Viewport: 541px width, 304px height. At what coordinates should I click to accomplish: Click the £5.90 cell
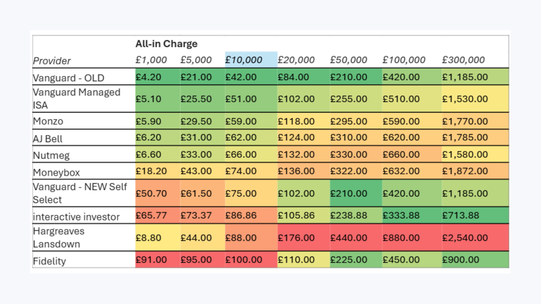click(157, 121)
